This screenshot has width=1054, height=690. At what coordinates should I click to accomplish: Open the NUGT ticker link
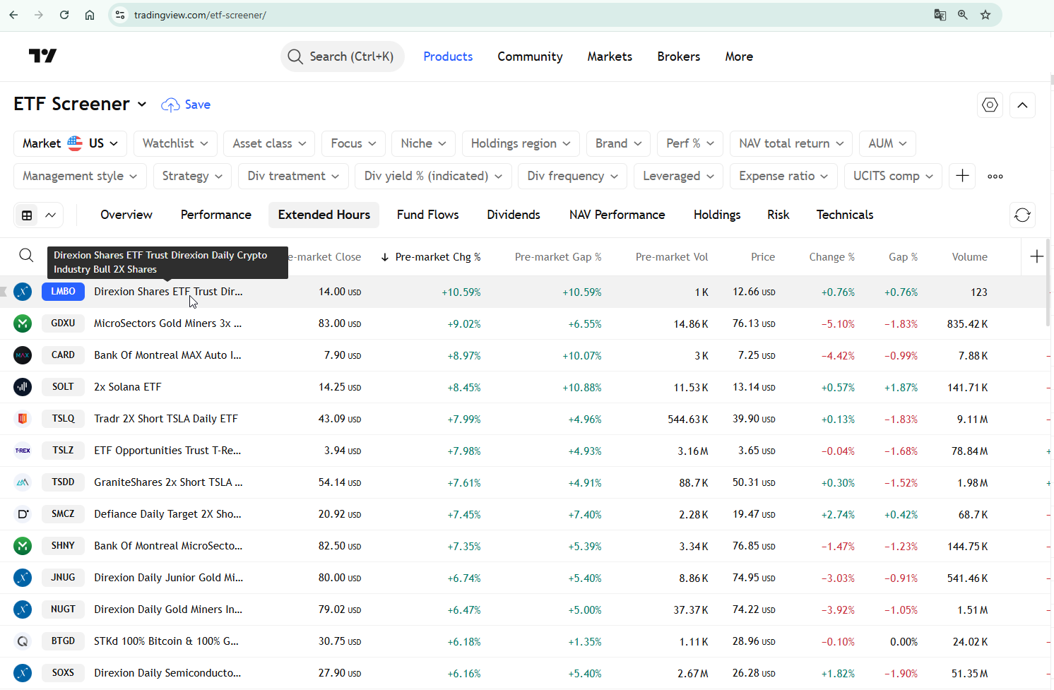click(63, 609)
